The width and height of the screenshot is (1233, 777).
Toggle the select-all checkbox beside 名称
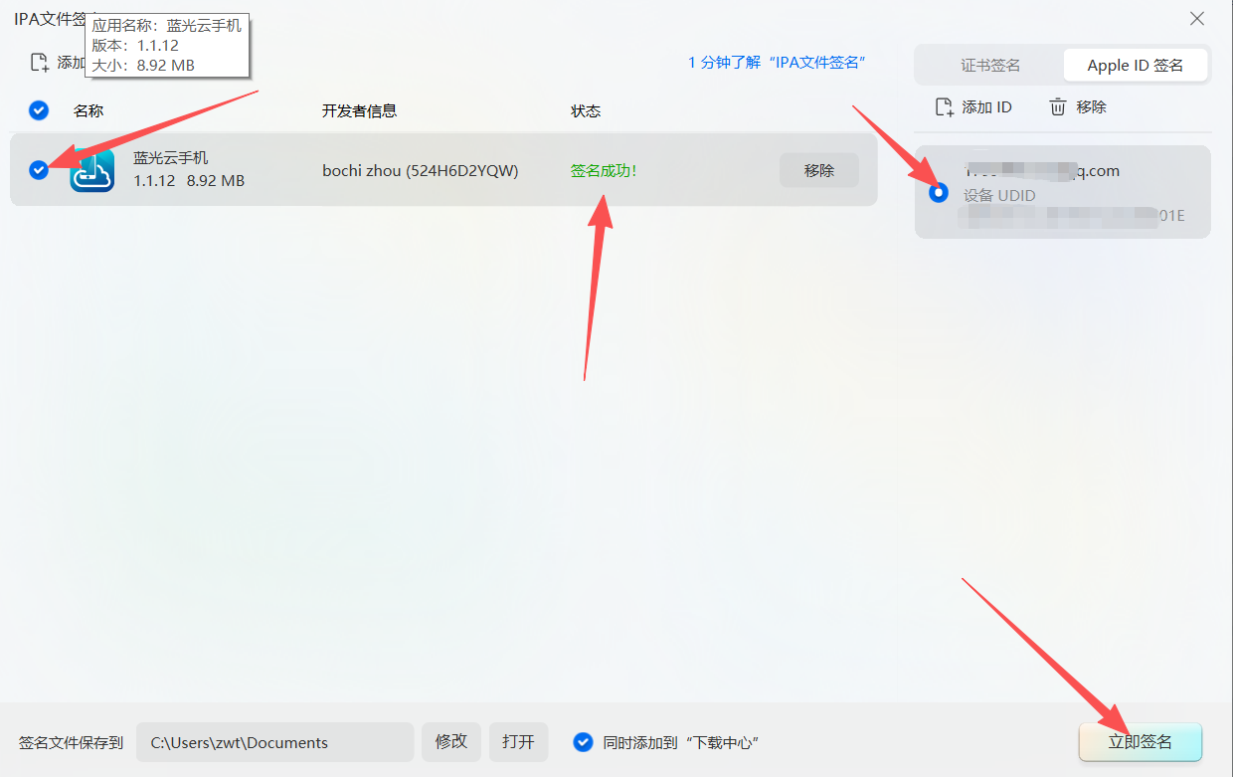point(39,110)
